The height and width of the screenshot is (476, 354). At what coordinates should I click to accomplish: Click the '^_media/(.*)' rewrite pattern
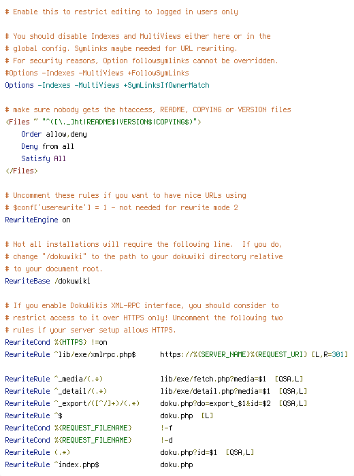click(x=78, y=379)
